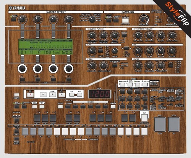Click the filter EG DEPTH knob
Viewport: 191px width, 158px height.
point(160,65)
